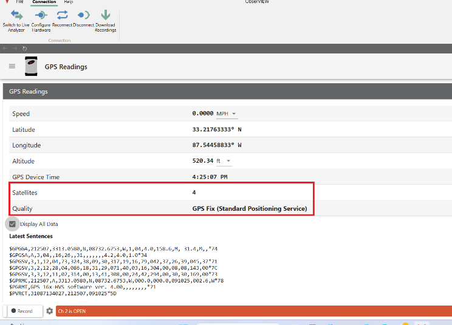Open Configure Hardware
Viewport: 452px width, 325px height.
click(41, 15)
